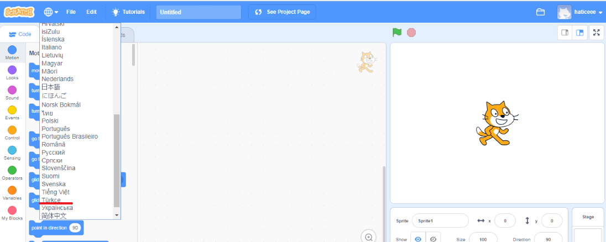Click language list scroll up arrow
The image size is (606, 242).
tap(117, 27)
